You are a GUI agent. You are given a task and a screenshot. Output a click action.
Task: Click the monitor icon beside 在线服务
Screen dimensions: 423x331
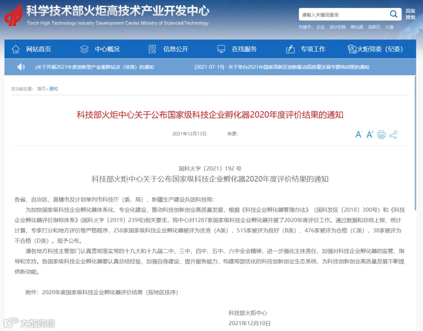(221, 49)
